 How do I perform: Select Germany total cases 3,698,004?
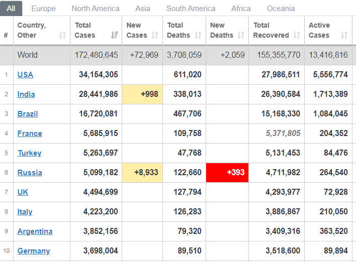pyautogui.click(x=101, y=251)
